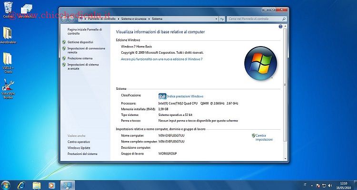Viewport: 357px width, 190px height.
Task: Select the AeroEnabler folder on the desktop
Action: pos(8,35)
